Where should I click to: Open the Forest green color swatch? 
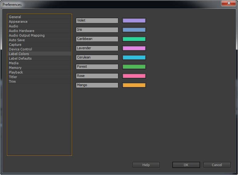pyautogui.click(x=134, y=67)
